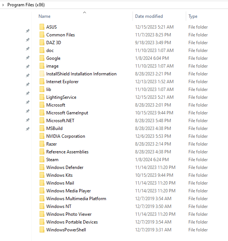Image resolution: width=228 pixels, height=241 pixels.
Task: Click the Steam folder icon
Action: (x=42, y=159)
